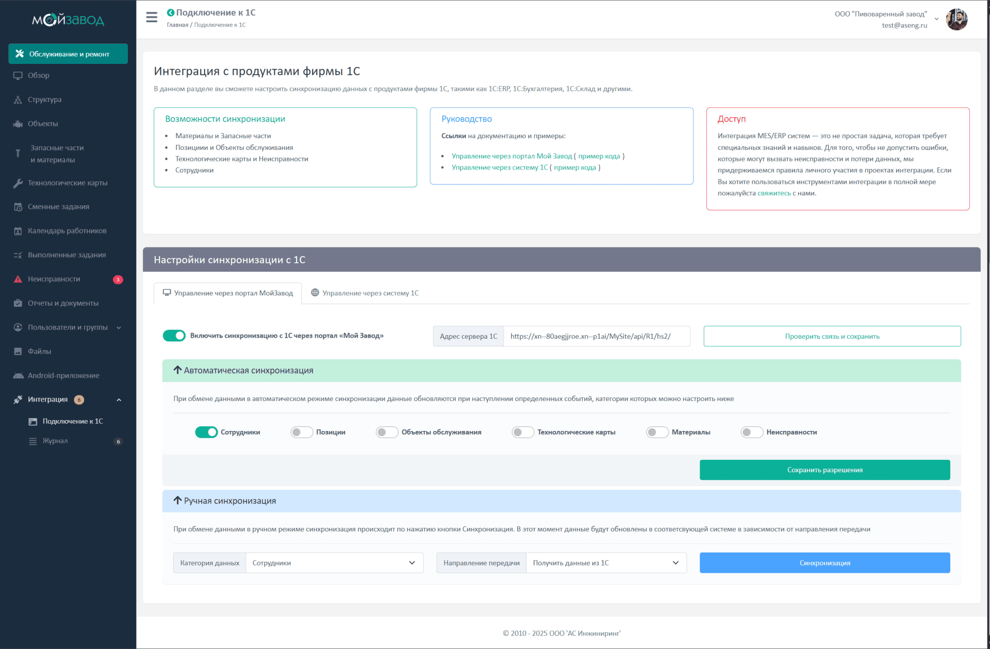Open the Категория данных dropdown
The width and height of the screenshot is (990, 649).
(x=334, y=563)
